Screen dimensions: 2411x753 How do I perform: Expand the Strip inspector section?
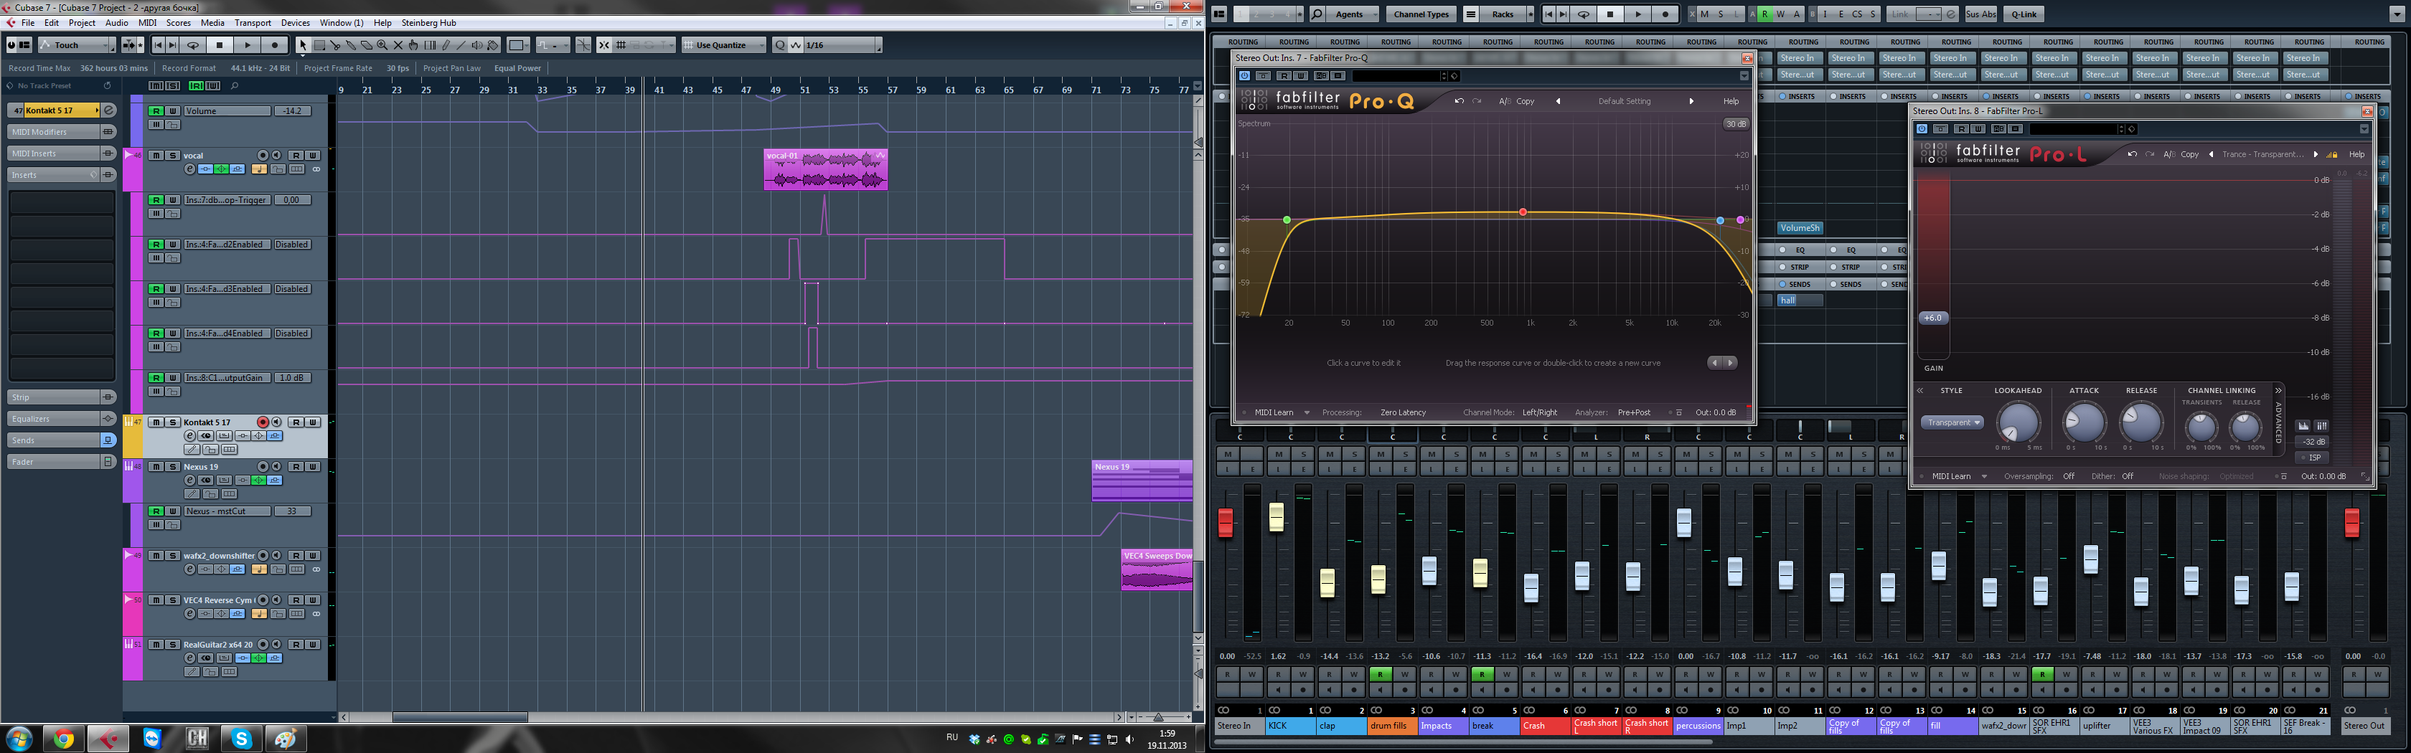(x=62, y=397)
